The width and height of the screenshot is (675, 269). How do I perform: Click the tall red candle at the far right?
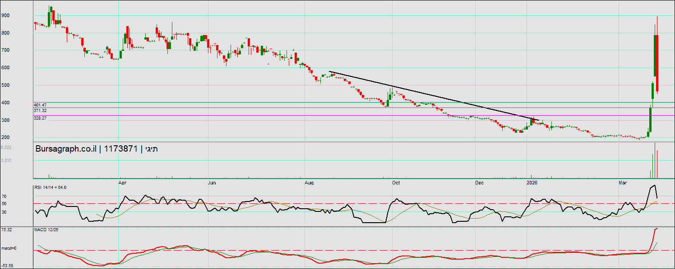pyautogui.click(x=657, y=63)
